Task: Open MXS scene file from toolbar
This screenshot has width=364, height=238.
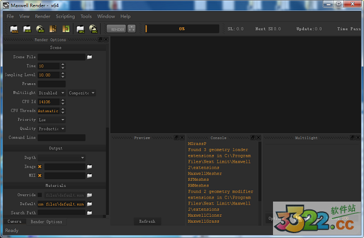Action: click(x=14, y=29)
